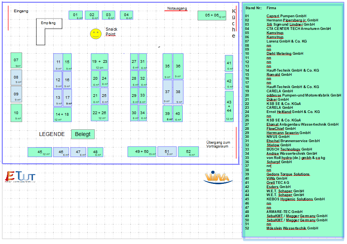Select combined booth 14 + 18

point(62,115)
